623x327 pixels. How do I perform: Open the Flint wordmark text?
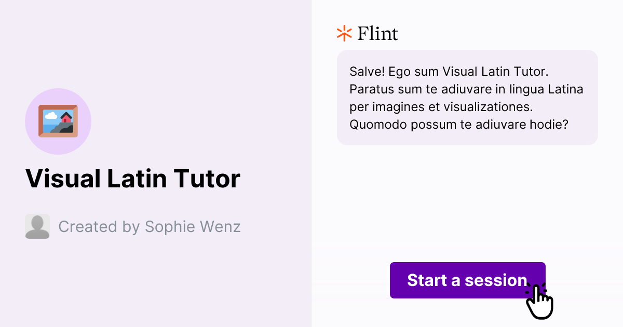tap(377, 33)
